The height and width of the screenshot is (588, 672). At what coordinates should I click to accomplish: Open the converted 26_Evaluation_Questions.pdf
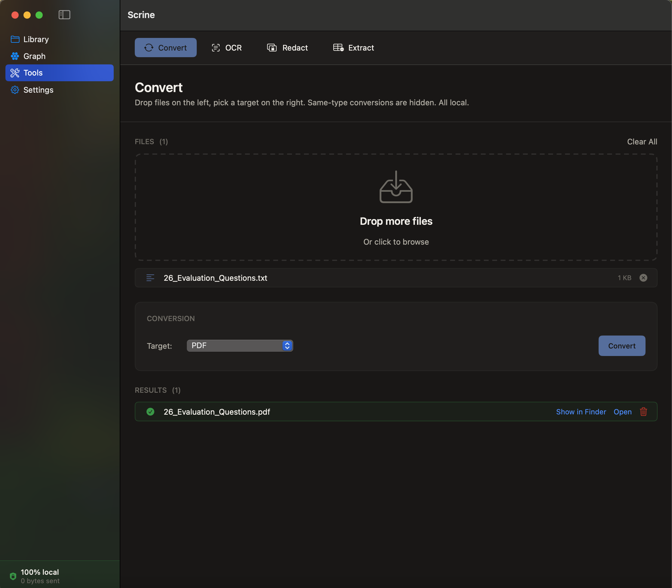[622, 412]
